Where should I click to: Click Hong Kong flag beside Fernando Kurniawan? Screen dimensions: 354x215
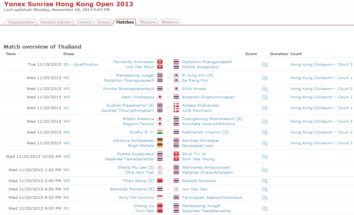(x=160, y=62)
